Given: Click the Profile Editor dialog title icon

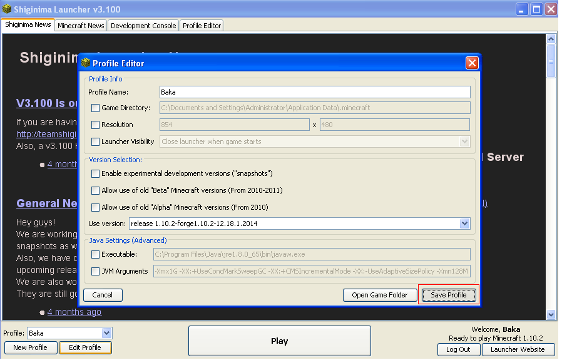Looking at the screenshot, I should click(x=86, y=63).
